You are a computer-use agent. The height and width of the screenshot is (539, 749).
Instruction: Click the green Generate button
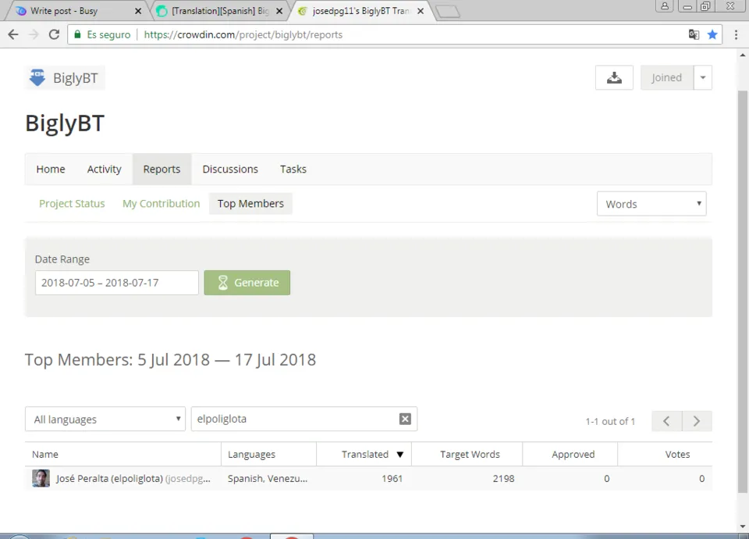click(247, 283)
